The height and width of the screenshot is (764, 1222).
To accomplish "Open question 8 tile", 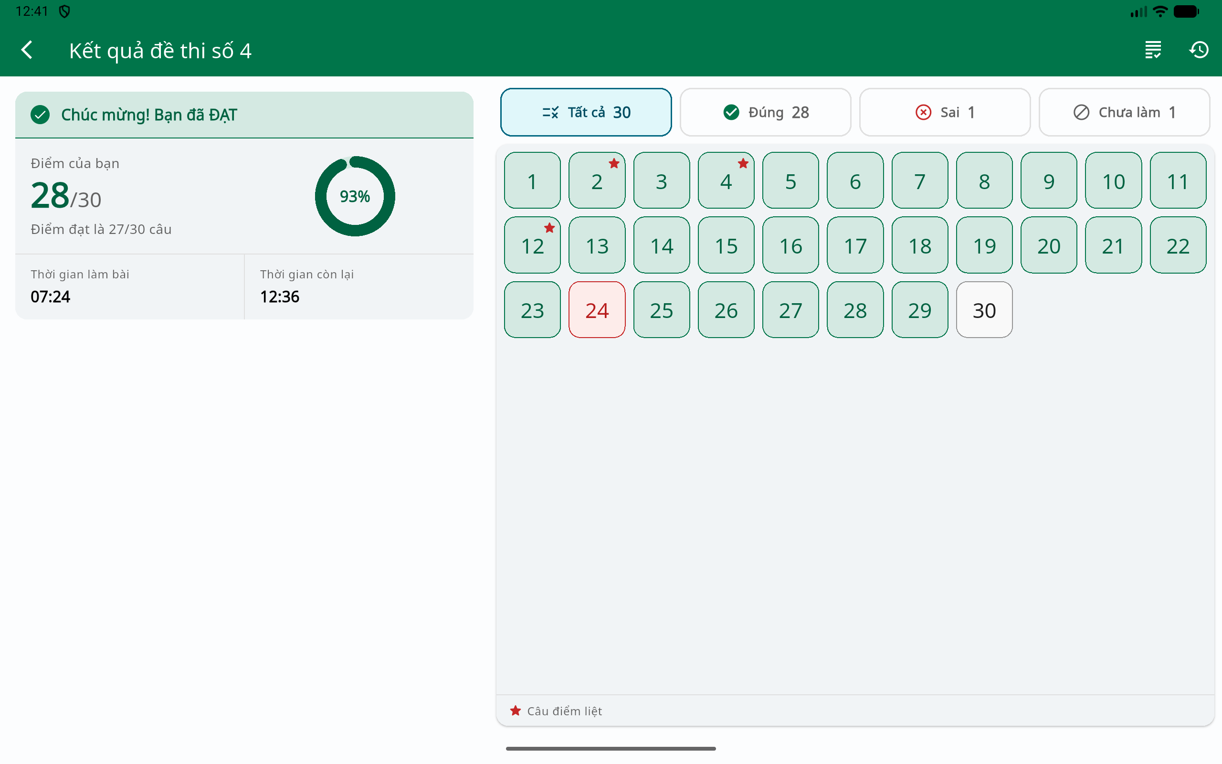I will point(984,180).
